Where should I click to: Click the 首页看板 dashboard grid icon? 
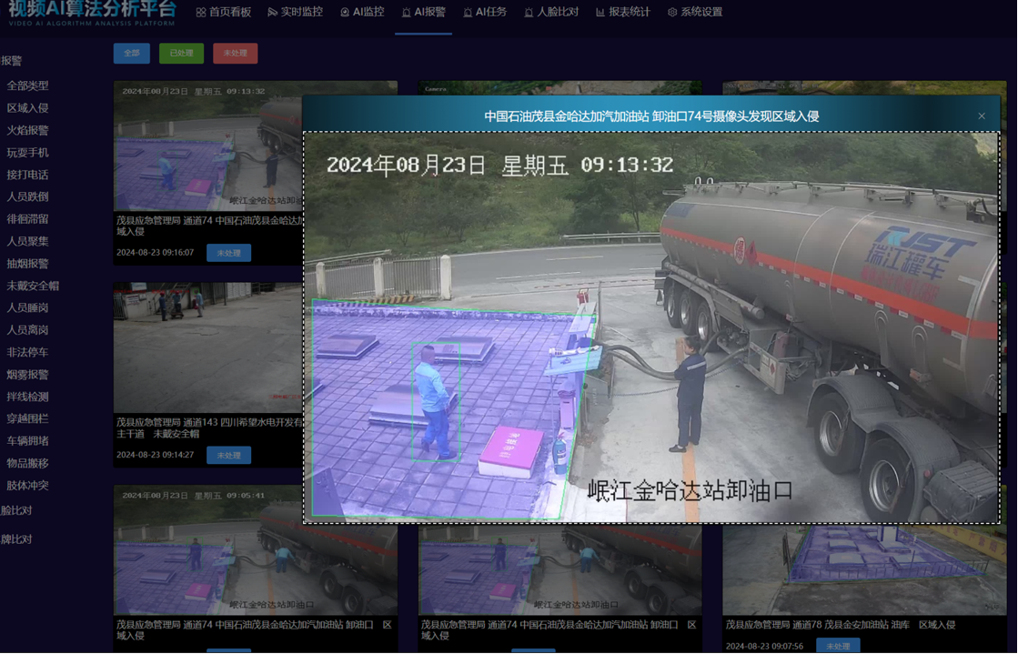pos(201,13)
